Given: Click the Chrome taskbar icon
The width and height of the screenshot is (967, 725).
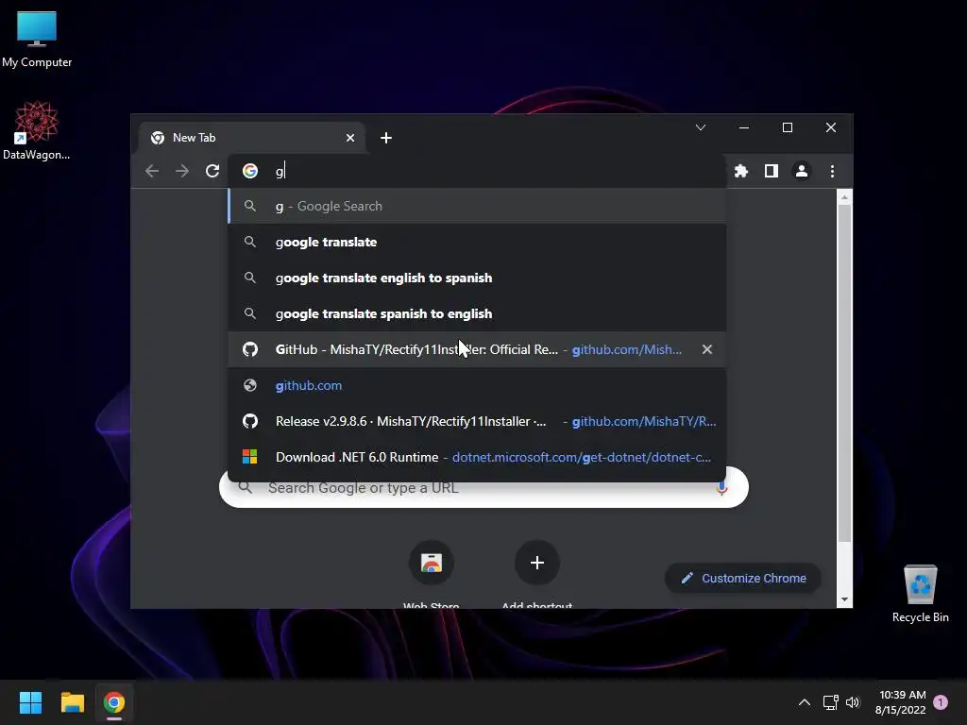Looking at the screenshot, I should point(114,702).
